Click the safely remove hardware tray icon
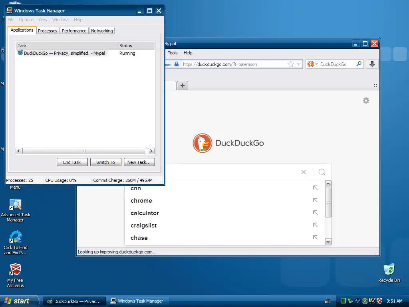This screenshot has height=307, width=409. [x=350, y=301]
